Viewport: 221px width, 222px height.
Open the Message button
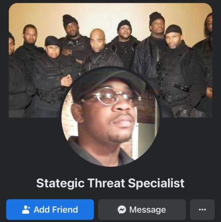coord(142,209)
